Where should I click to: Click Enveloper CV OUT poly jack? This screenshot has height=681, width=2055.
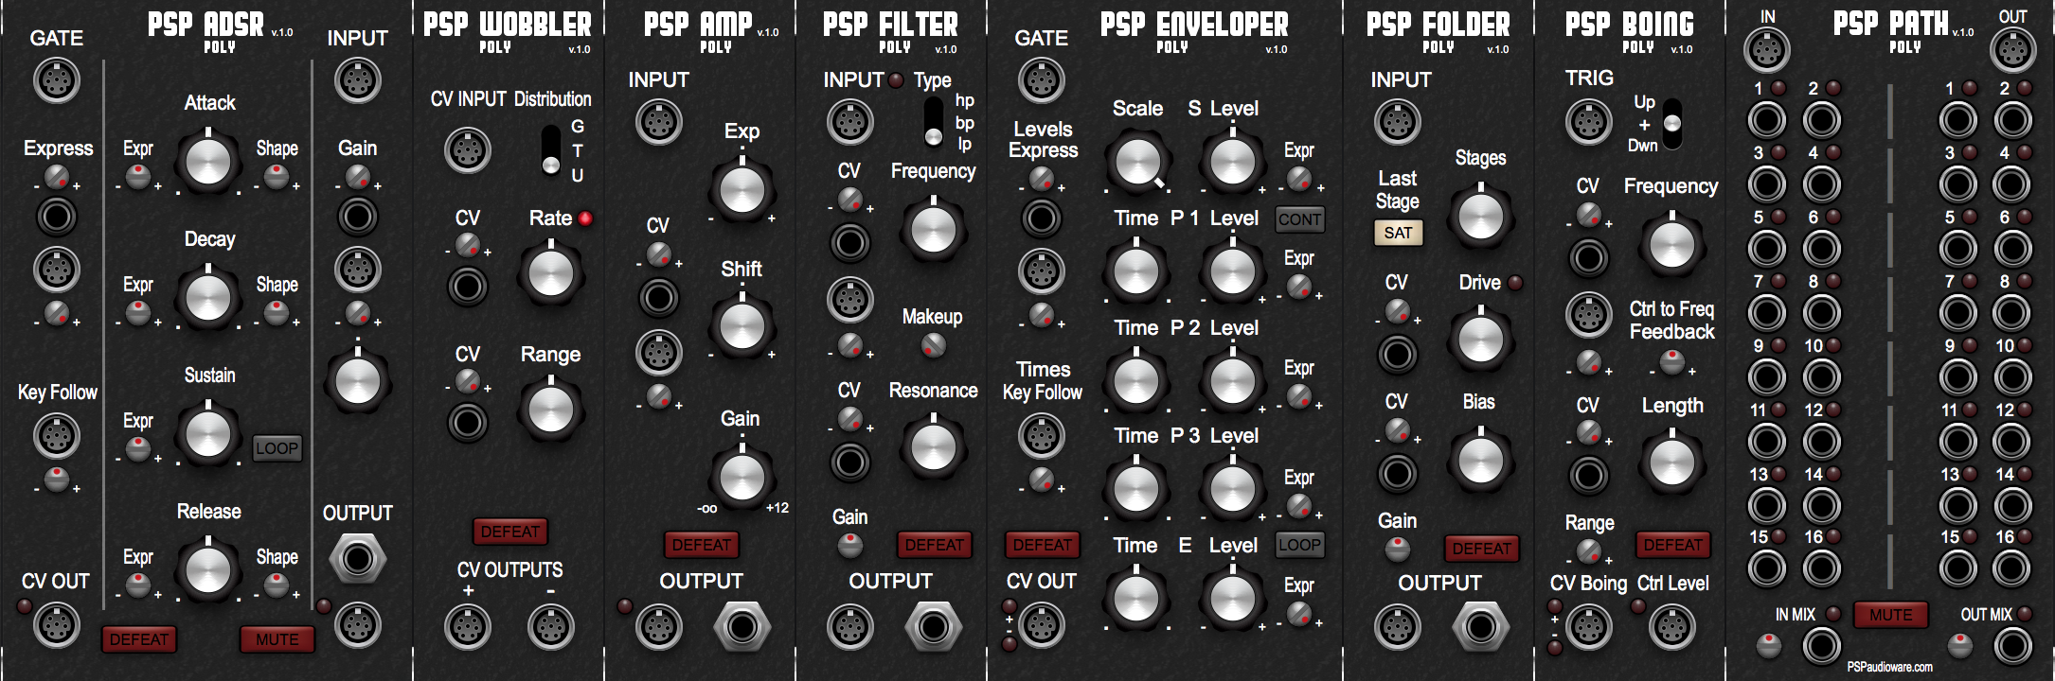[x=1042, y=625]
